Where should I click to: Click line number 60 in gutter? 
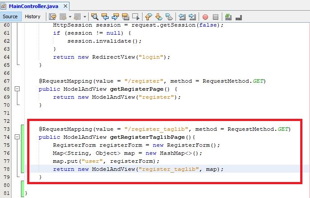pyautogui.click(x=7, y=25)
